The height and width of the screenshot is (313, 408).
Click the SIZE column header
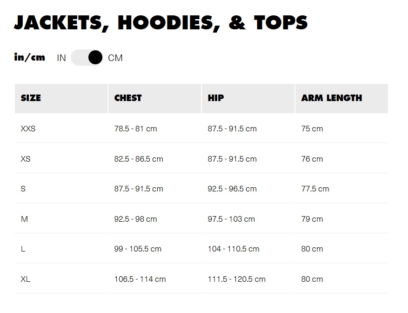(61, 98)
